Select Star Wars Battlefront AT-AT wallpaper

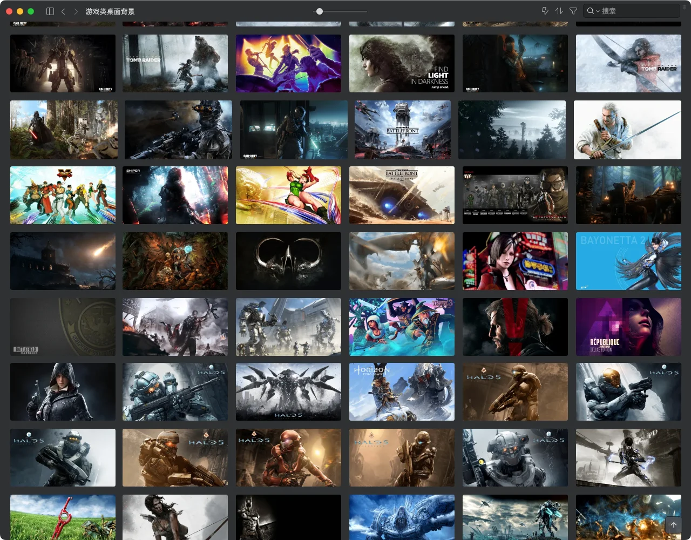point(403,130)
